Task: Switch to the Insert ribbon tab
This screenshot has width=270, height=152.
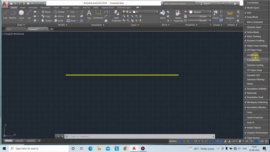Action: [22, 8]
